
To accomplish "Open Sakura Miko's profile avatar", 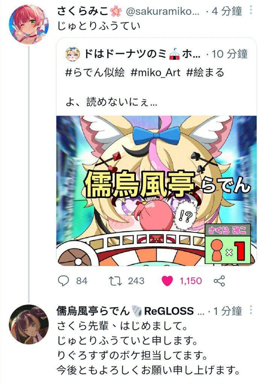I will tap(29, 24).
